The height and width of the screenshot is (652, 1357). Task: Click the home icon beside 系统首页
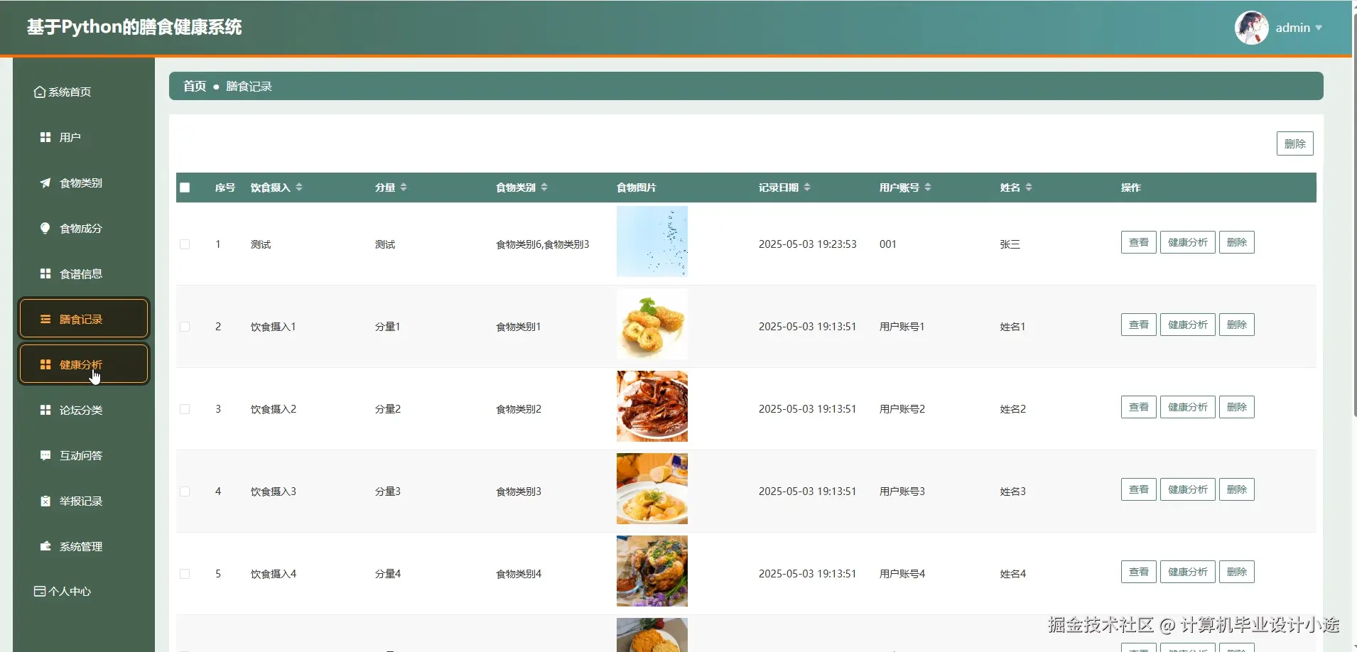pos(40,92)
